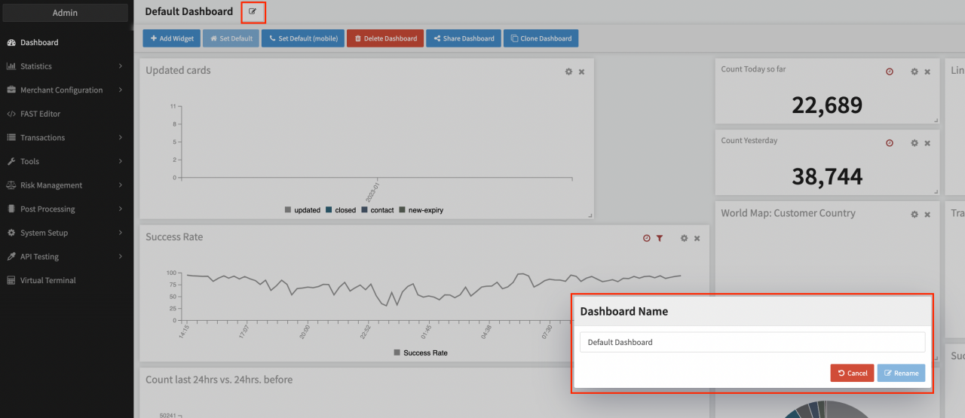965x418 pixels.
Task: Click the filter icon on Success Rate widget
Action: click(x=660, y=238)
